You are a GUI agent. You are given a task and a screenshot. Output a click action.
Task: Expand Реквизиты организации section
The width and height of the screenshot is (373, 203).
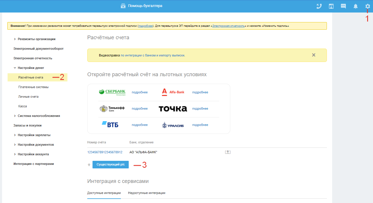point(34,39)
